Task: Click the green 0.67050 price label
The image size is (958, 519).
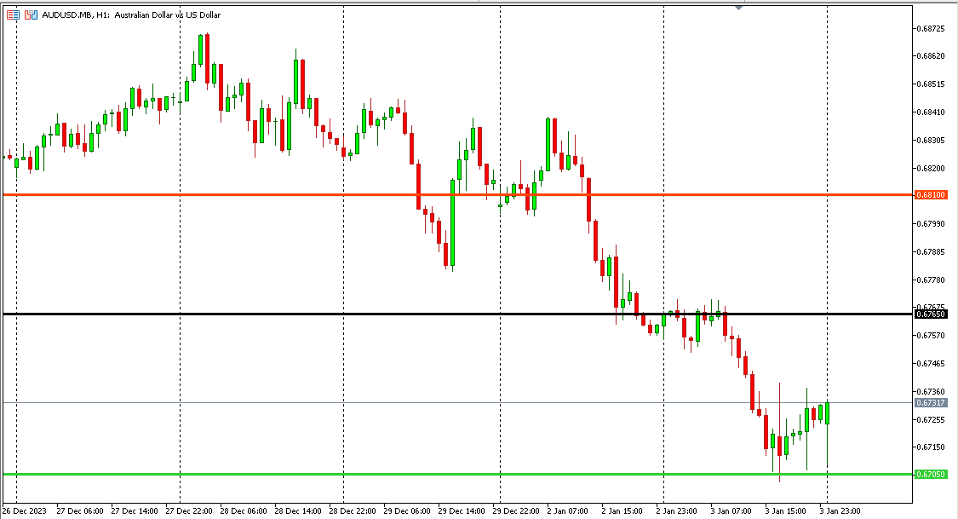Action: coord(930,475)
